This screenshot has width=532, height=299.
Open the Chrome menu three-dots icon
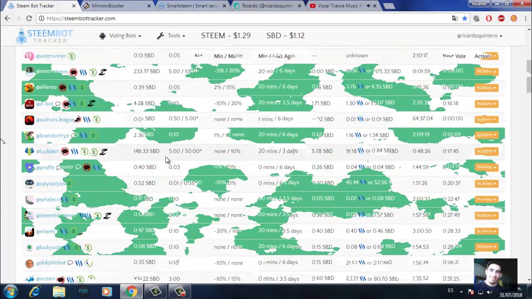tap(526, 18)
